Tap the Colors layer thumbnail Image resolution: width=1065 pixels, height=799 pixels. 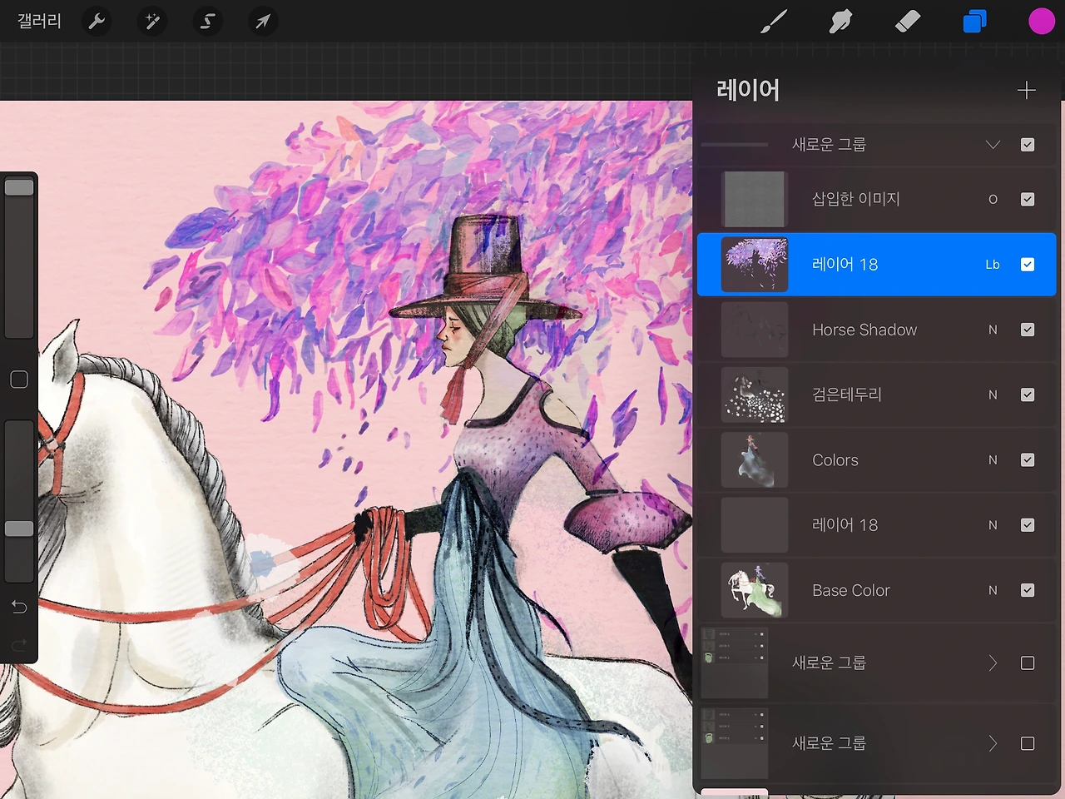tap(755, 460)
